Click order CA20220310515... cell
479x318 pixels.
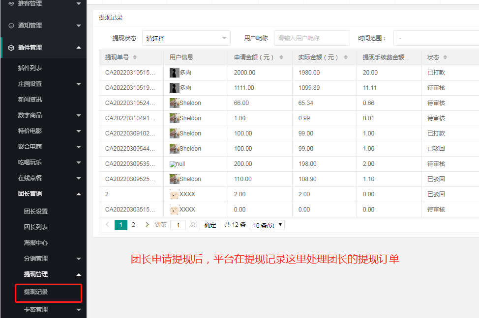[x=130, y=73]
